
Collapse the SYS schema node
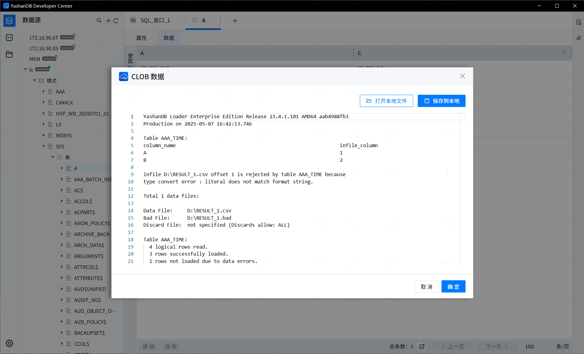coord(44,146)
